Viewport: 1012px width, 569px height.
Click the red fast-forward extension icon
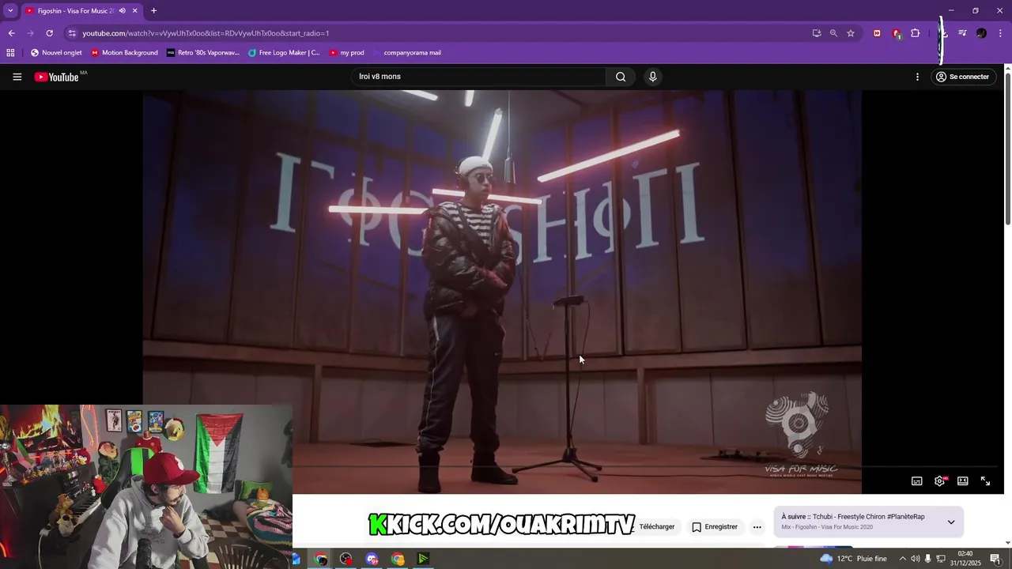[x=877, y=33]
